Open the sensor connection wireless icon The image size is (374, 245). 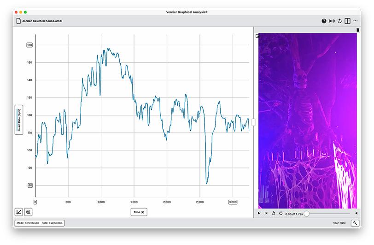click(332, 21)
